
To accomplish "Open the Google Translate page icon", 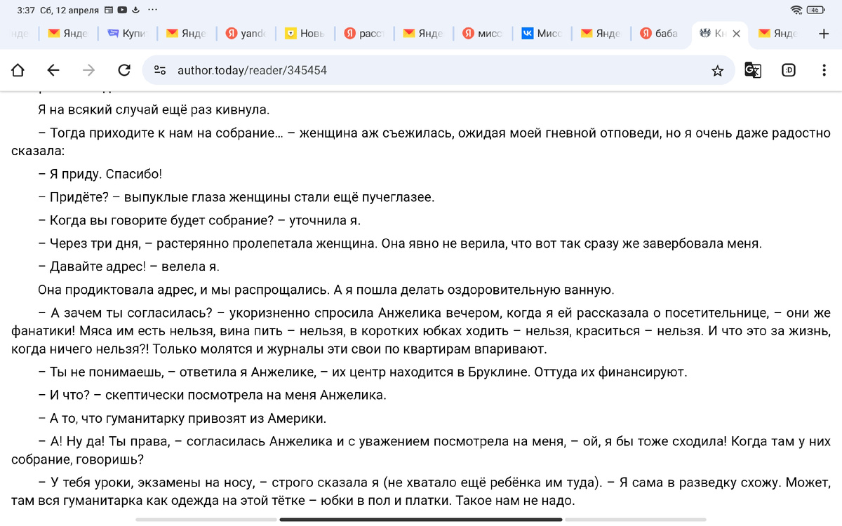I will pos(753,70).
